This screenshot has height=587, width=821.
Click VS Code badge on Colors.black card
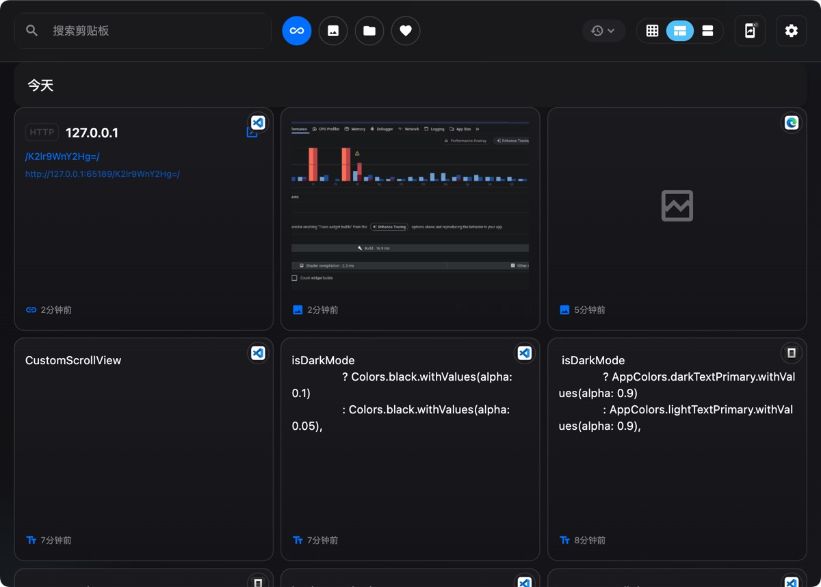pos(525,353)
